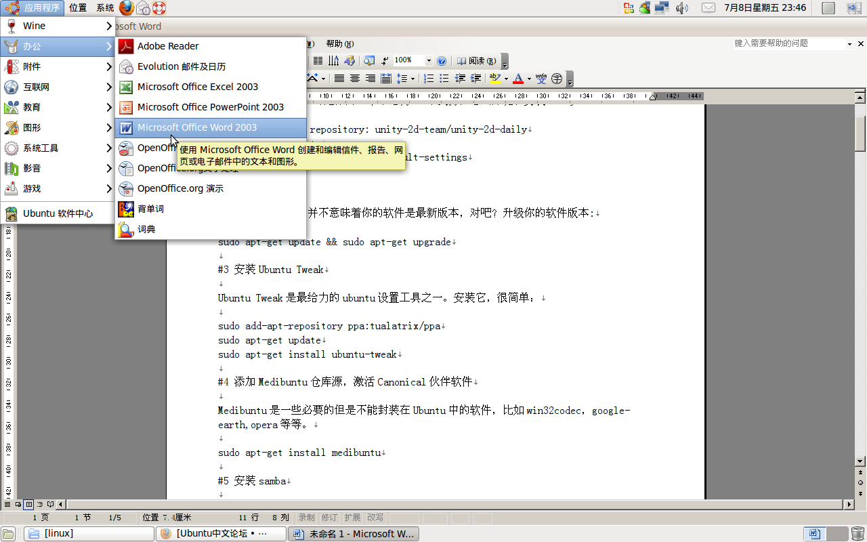Expand the 教育 submenu
This screenshot has width=867, height=542.
tap(58, 107)
